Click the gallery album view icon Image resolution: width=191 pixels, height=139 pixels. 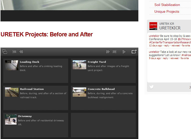pos(5,52)
